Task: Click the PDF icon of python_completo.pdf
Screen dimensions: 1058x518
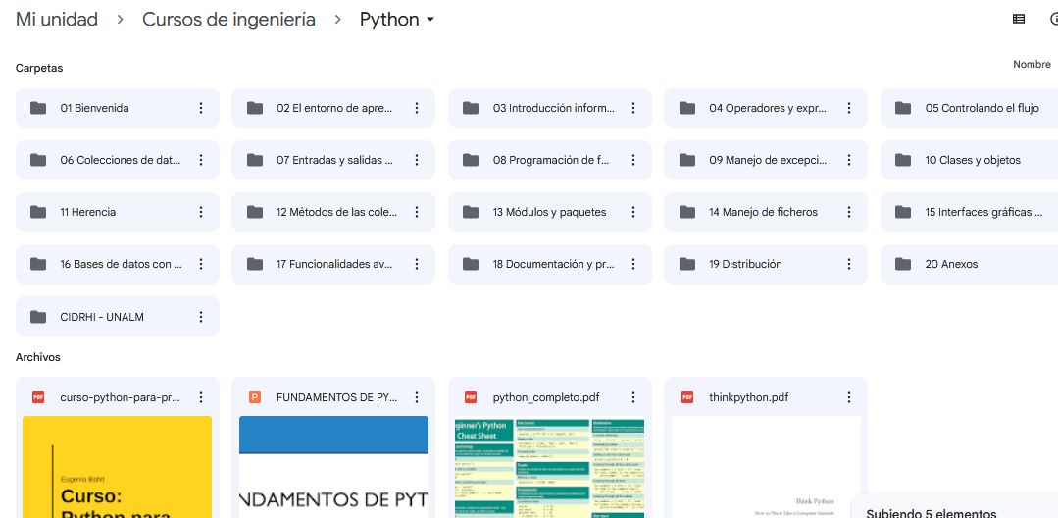Action: pos(471,397)
